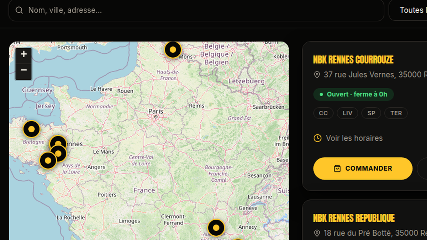The height and width of the screenshot is (240, 427).
Task: Select the LIV service tag
Action: pos(347,113)
